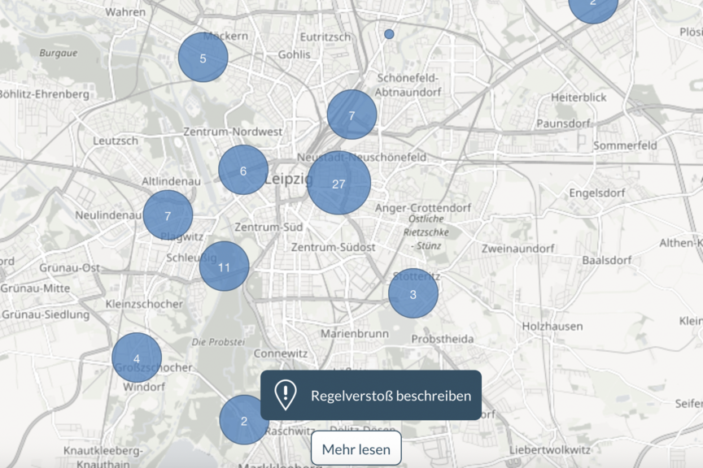
Task: Click the cluster marker labeled 11
Action: 224,266
